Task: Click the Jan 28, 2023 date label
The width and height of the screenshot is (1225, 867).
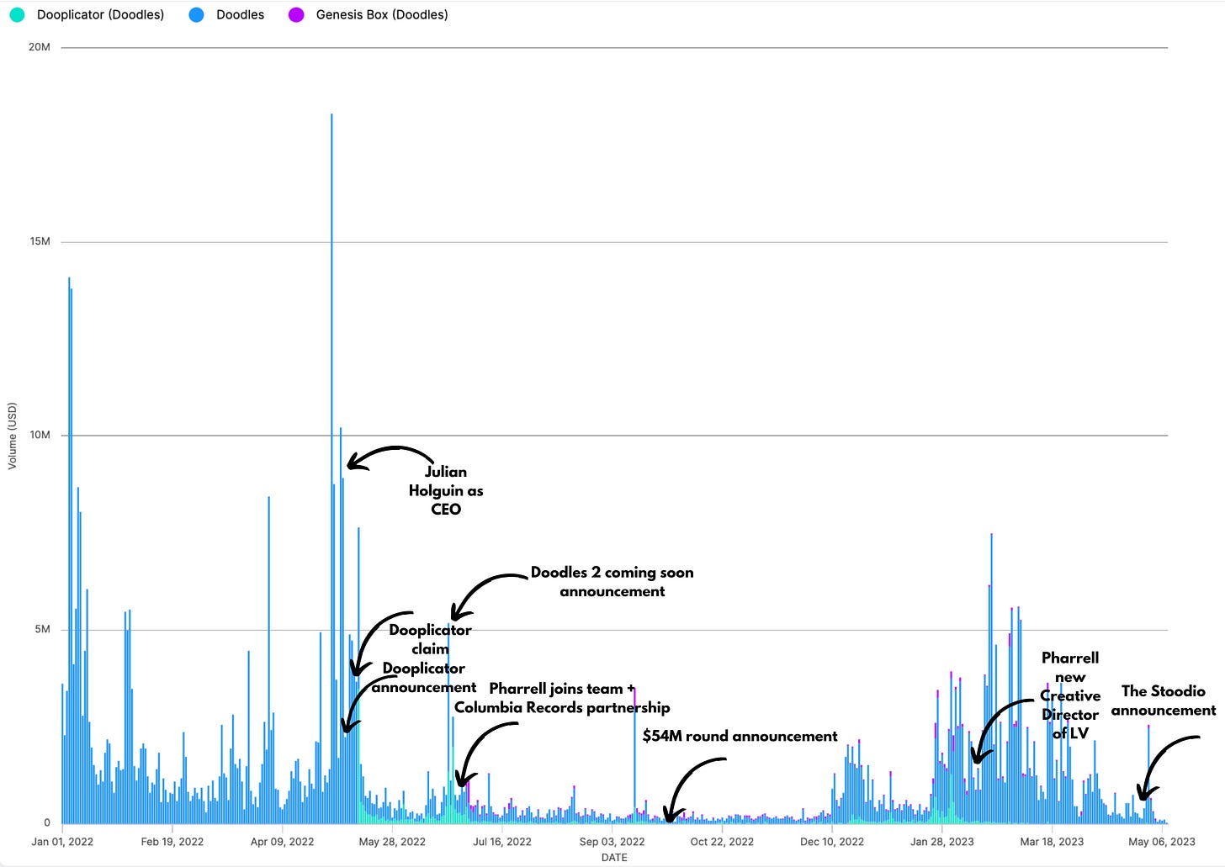Action: (941, 841)
